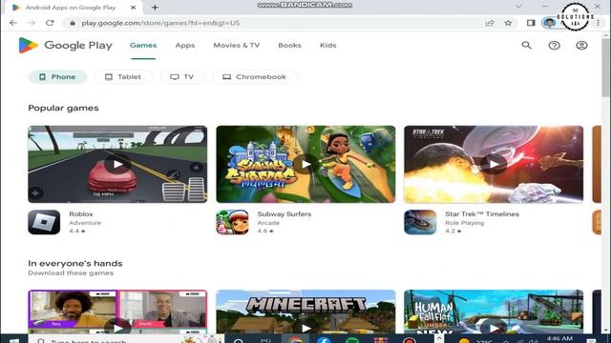Screen dimensions: 611x343
Task: Switch to the Kids tab
Action: coord(328,46)
